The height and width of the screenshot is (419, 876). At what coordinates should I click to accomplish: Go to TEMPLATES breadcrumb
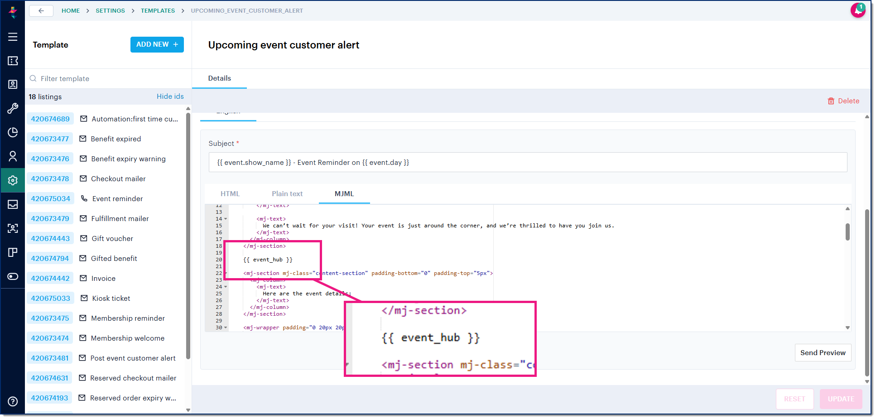coord(158,10)
